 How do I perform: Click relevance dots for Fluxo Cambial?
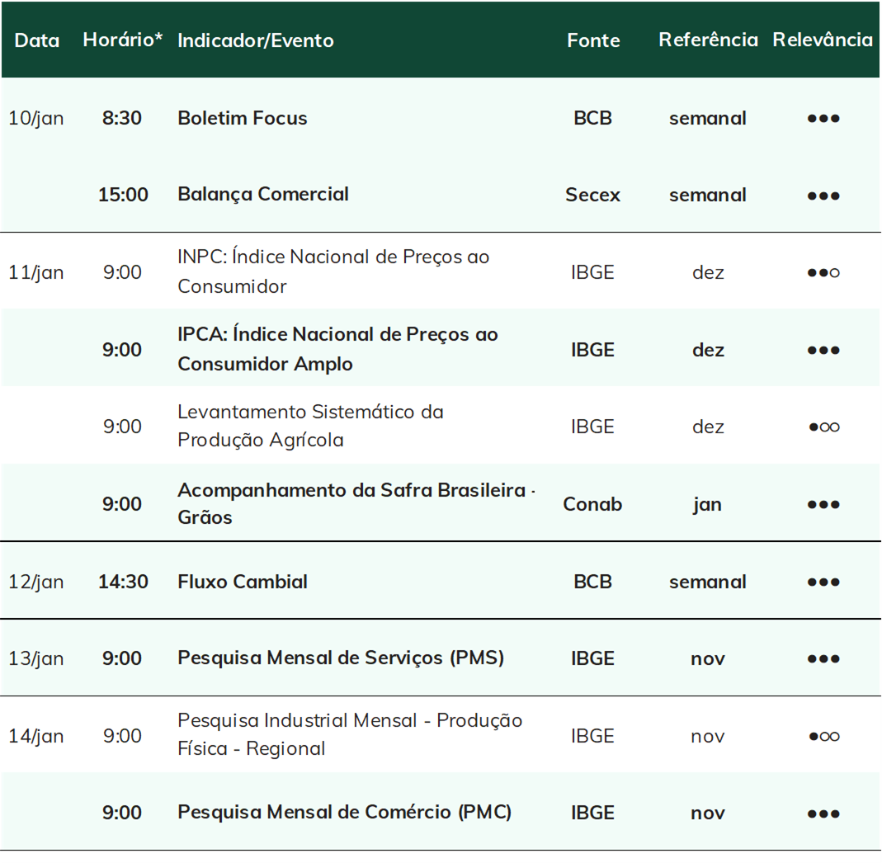(x=823, y=582)
